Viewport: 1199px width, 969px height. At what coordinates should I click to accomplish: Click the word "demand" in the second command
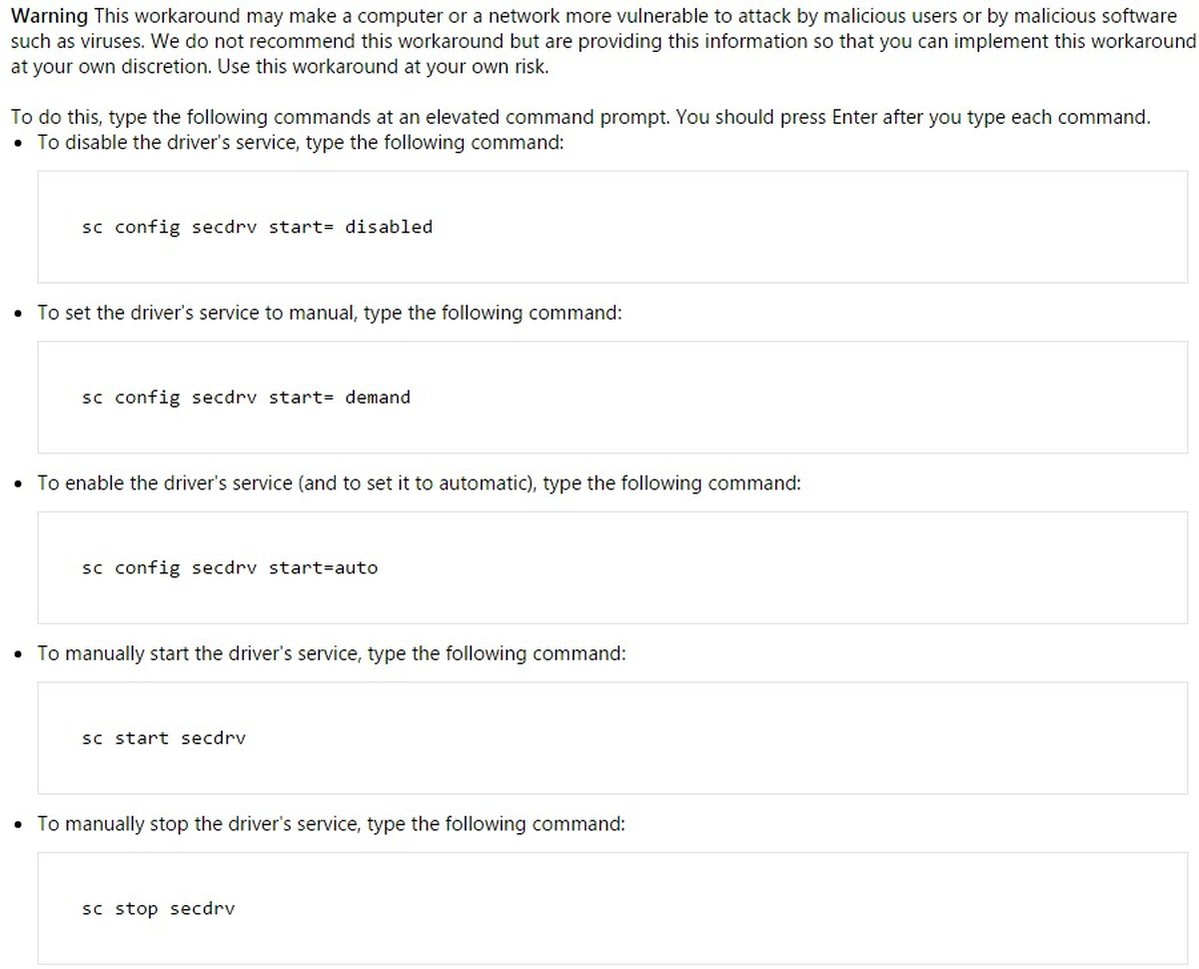(x=378, y=398)
